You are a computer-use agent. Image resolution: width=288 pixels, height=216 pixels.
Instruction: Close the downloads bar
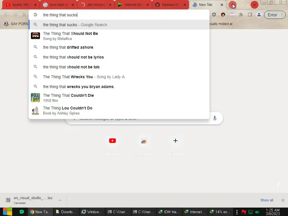[x=283, y=200]
